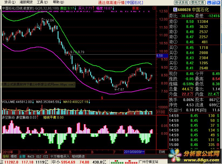Select the 全部 indicator tab
This screenshot has height=164, width=222.
[x=22, y=156]
